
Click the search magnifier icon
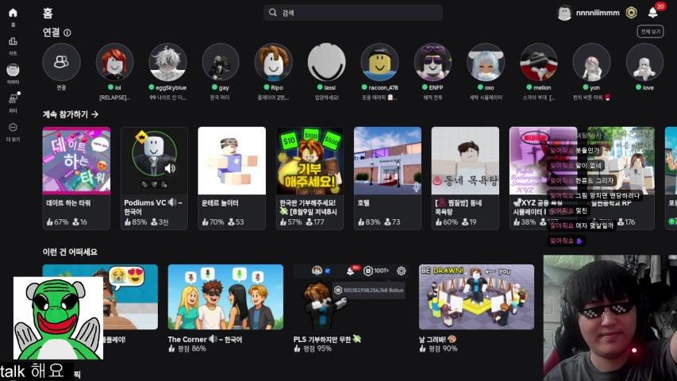coord(272,13)
